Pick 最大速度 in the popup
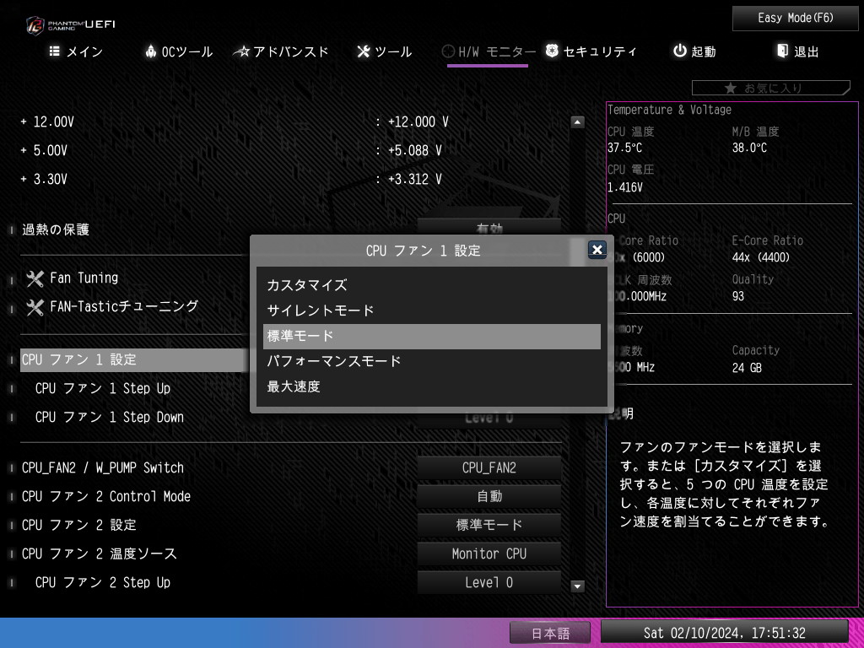The width and height of the screenshot is (864, 648). (432, 386)
